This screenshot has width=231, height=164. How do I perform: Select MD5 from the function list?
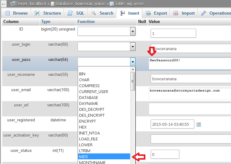(104, 157)
